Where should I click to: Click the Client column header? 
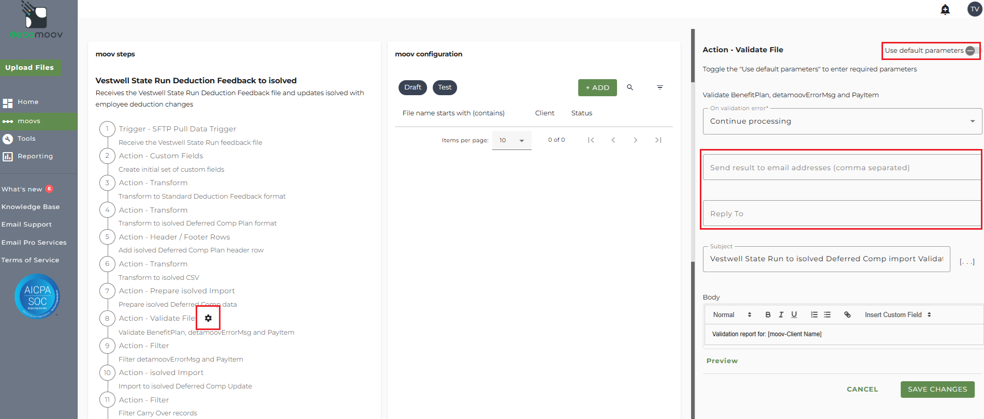(545, 113)
